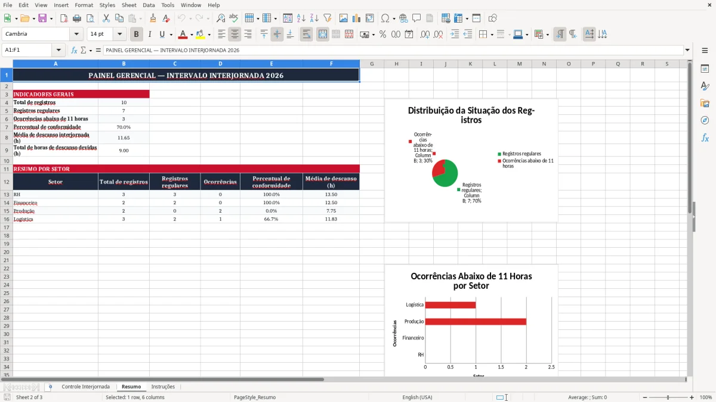The height and width of the screenshot is (402, 716).
Task: Add a decimal place
Action: point(425,35)
